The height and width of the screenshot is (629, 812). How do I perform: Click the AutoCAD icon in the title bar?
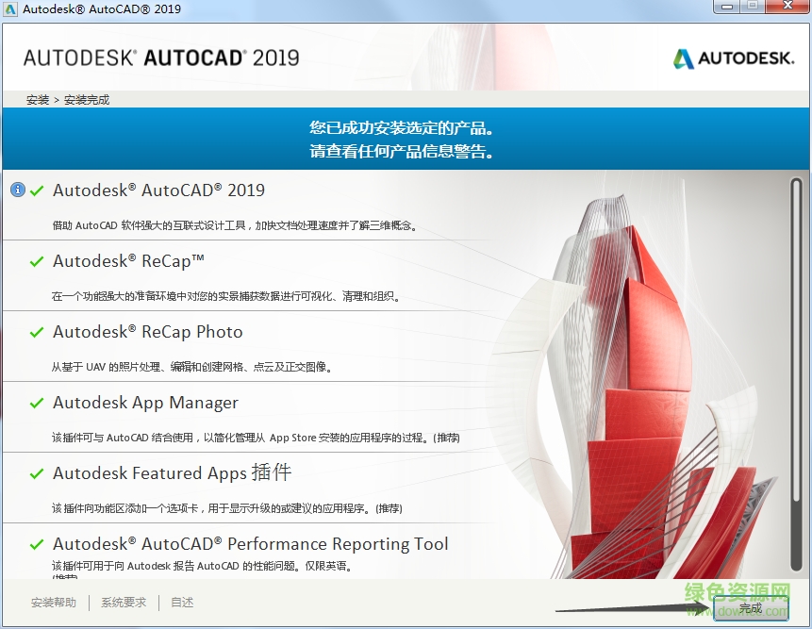(9, 8)
